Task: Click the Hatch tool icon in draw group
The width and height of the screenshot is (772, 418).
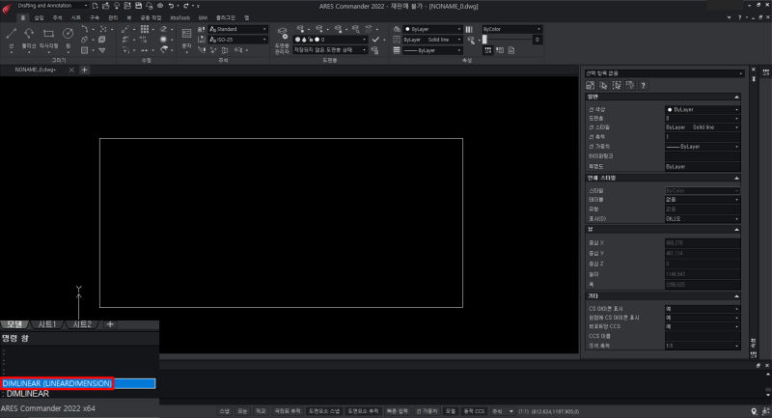Action: coord(85,50)
